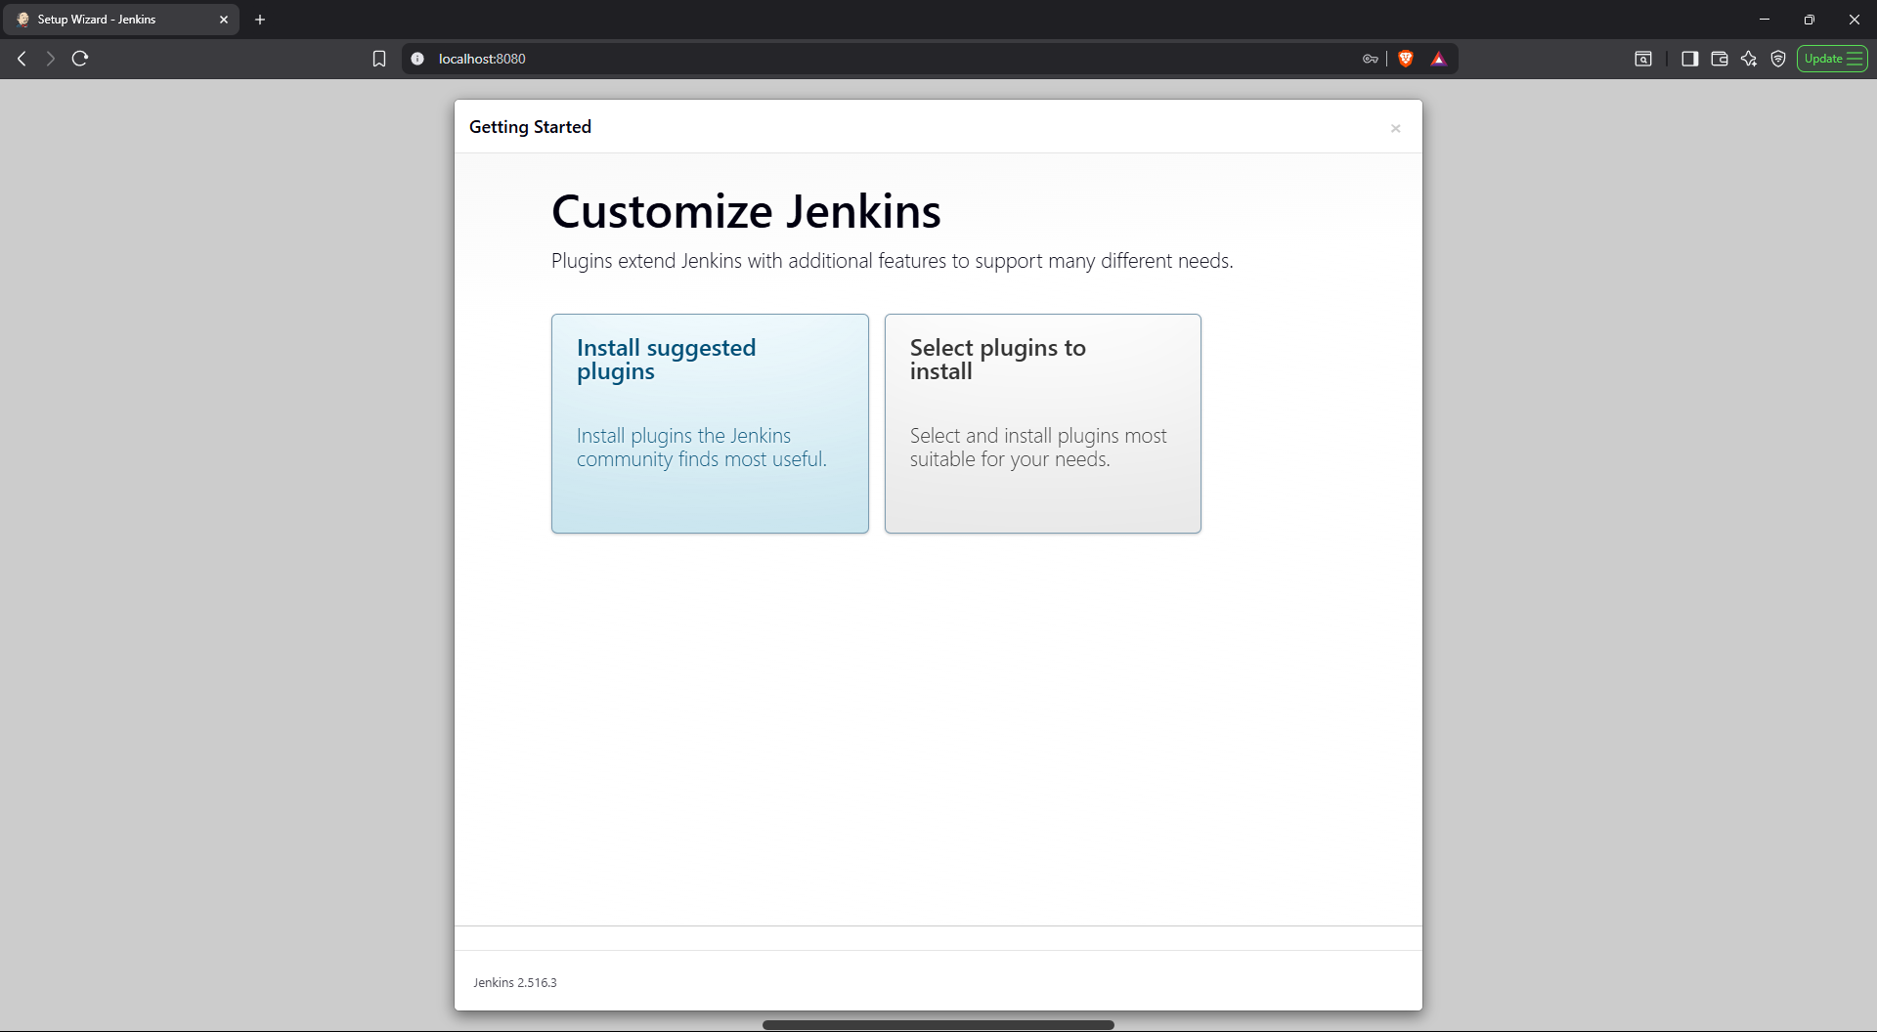Open Brave Rewards triangle icon

pos(1438,59)
